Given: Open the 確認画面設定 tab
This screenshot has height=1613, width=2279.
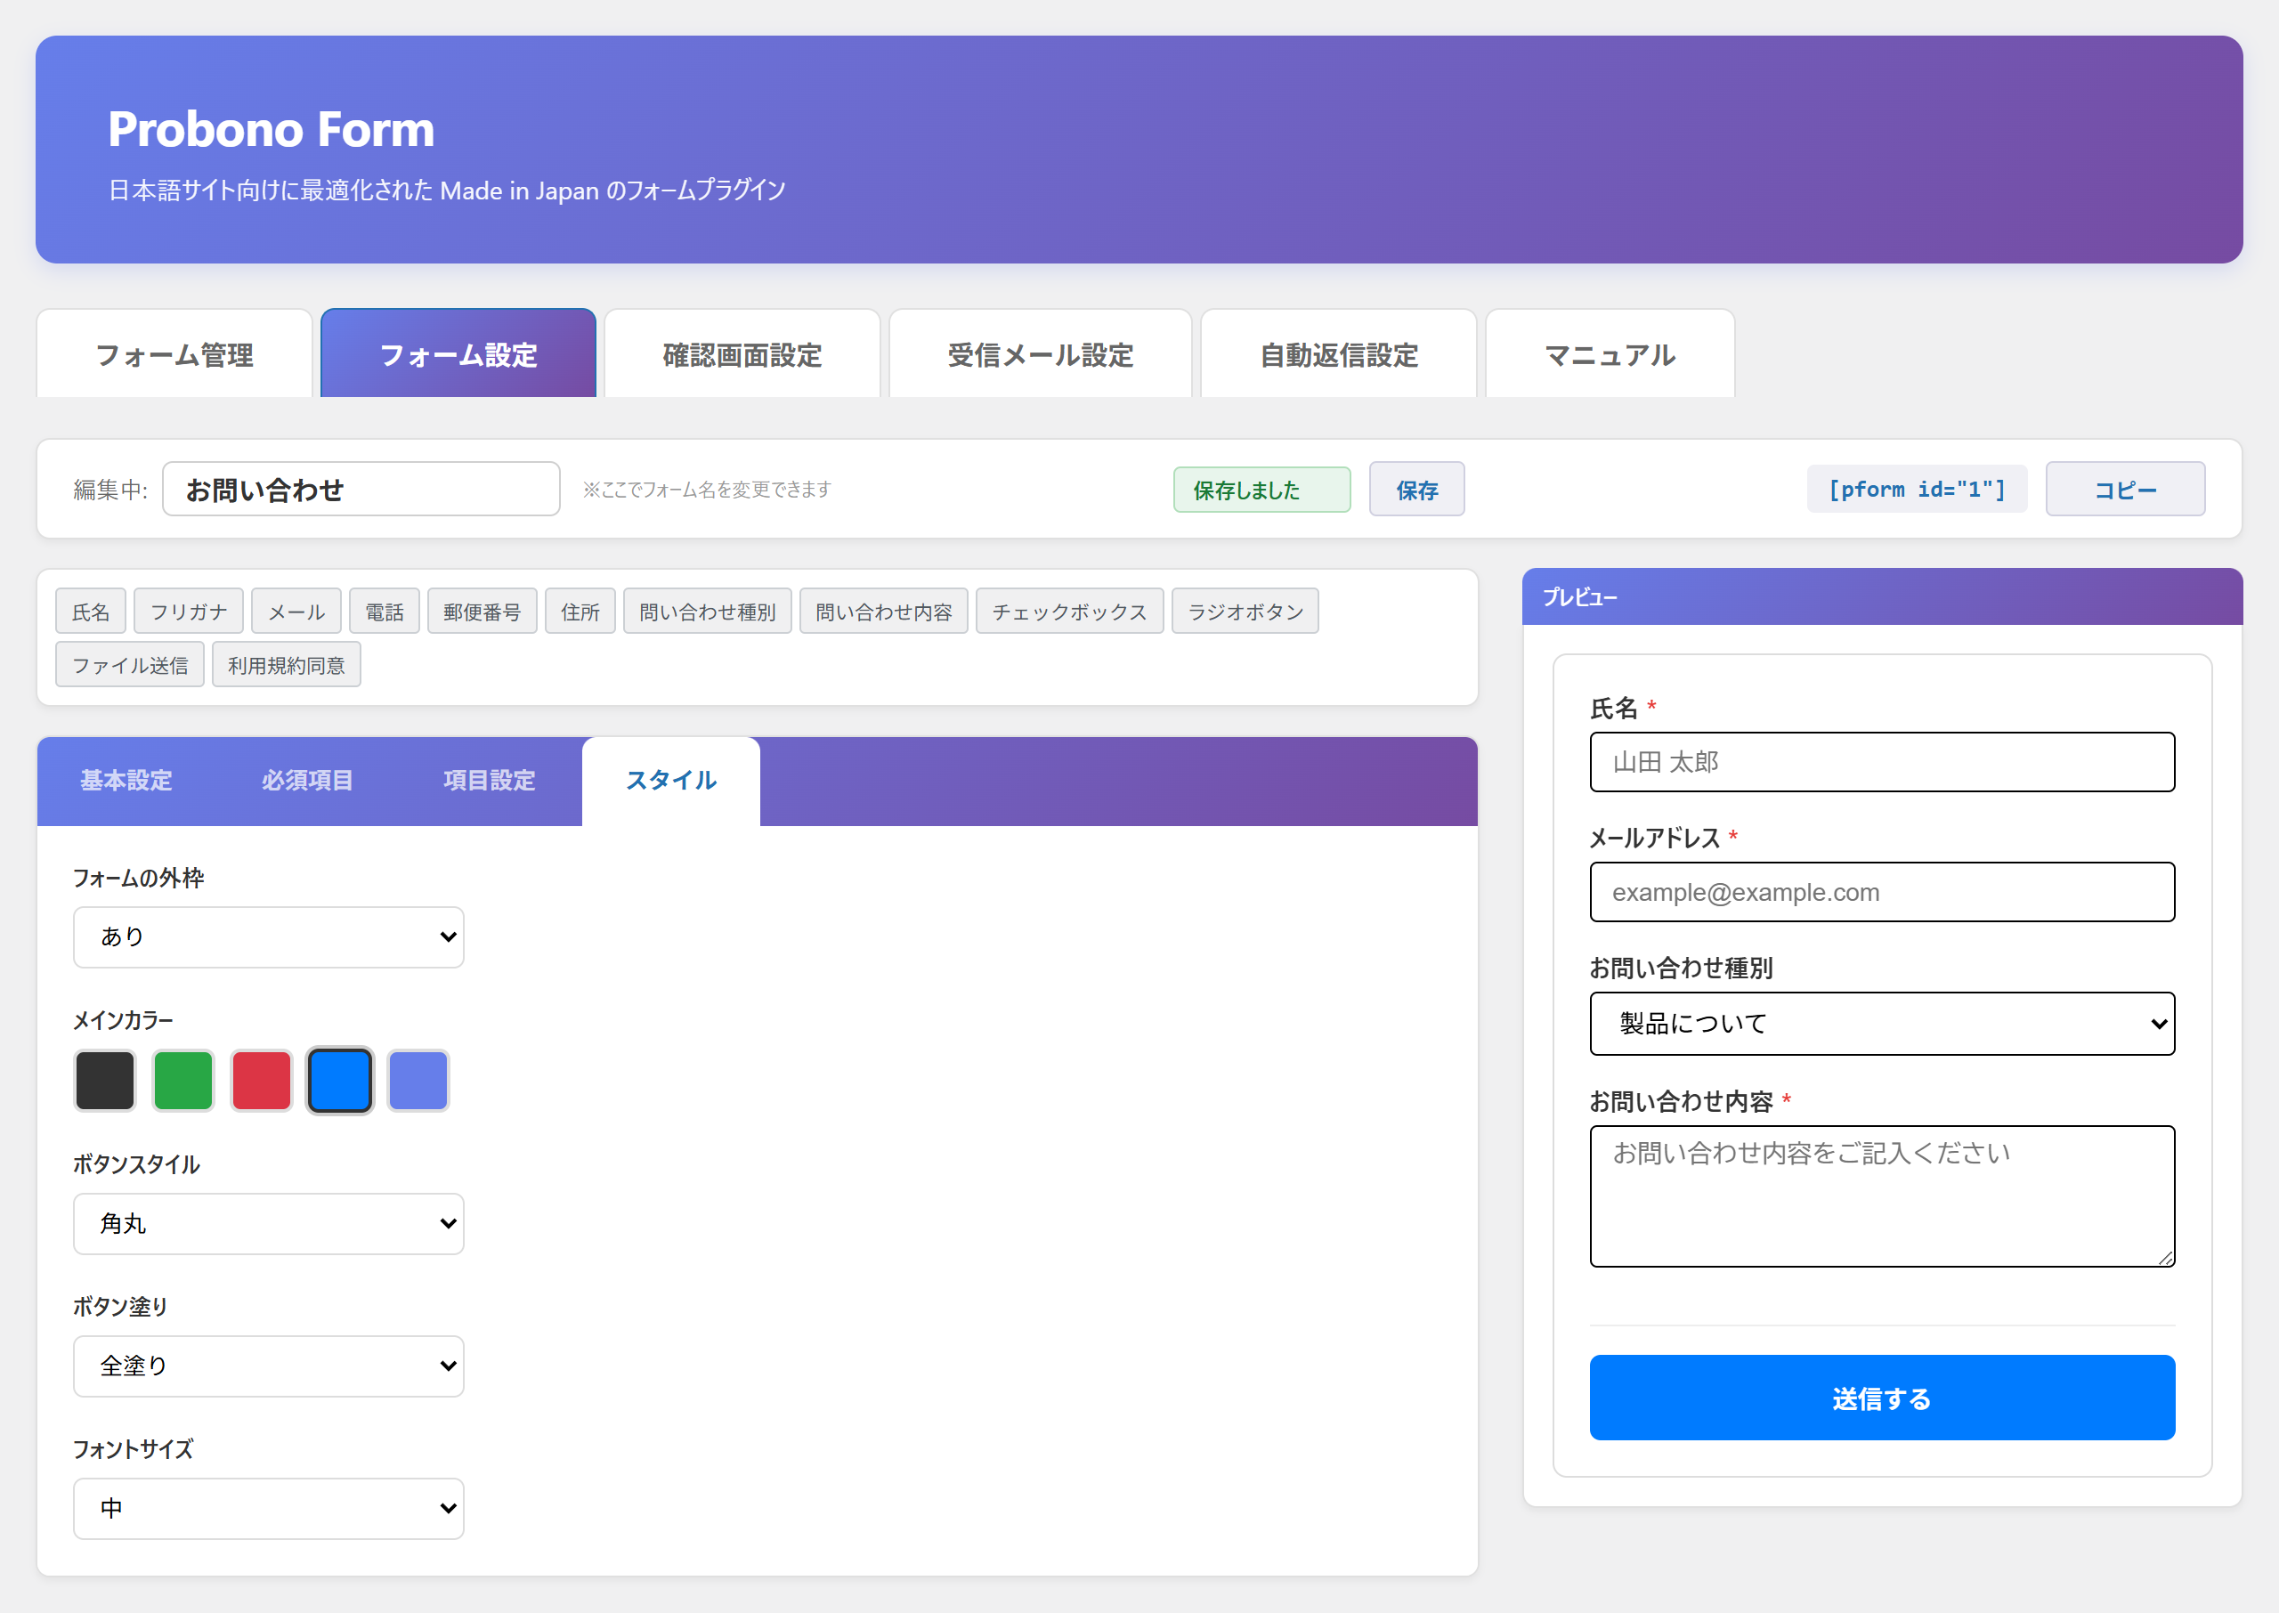Looking at the screenshot, I should coord(742,354).
